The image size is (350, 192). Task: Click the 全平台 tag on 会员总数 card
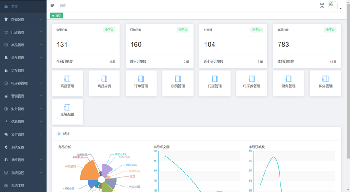[109, 30]
